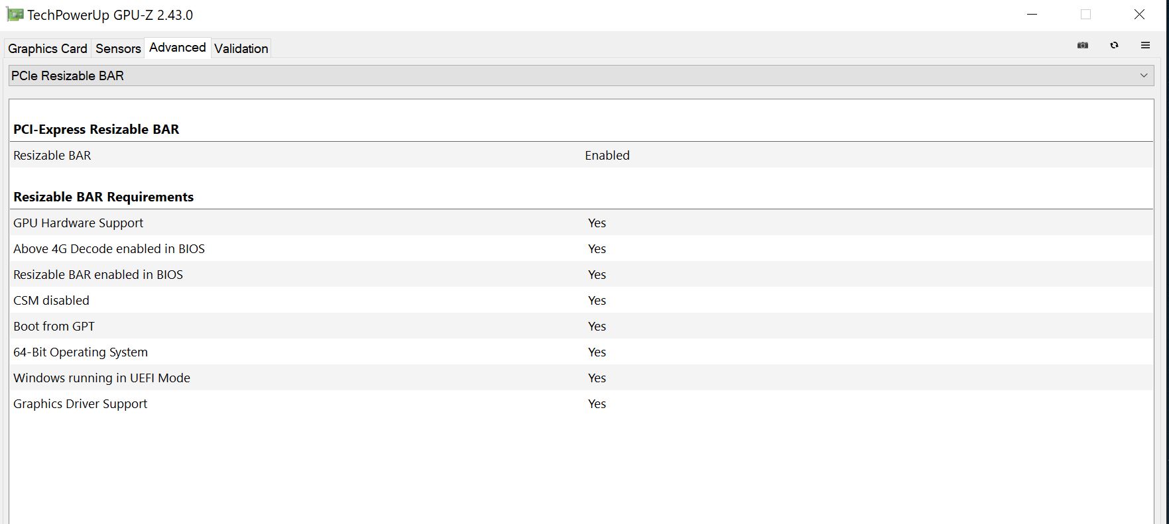This screenshot has width=1169, height=524.
Task: Switch to the Graphics Card tab
Action: click(x=47, y=48)
